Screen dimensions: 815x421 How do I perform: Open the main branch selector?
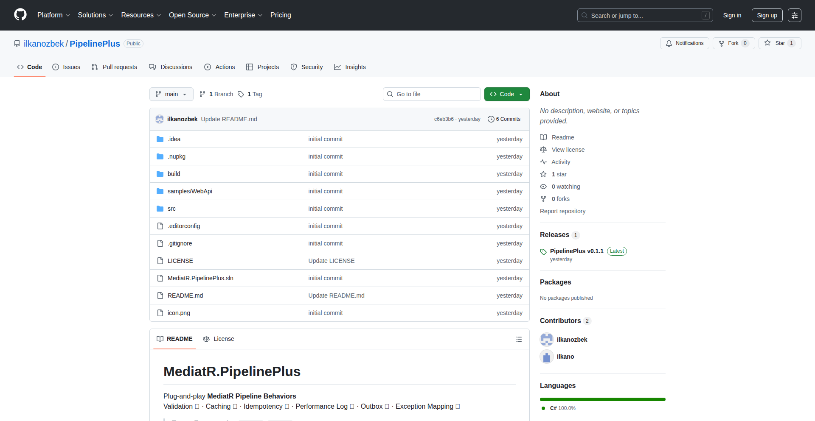coord(171,94)
